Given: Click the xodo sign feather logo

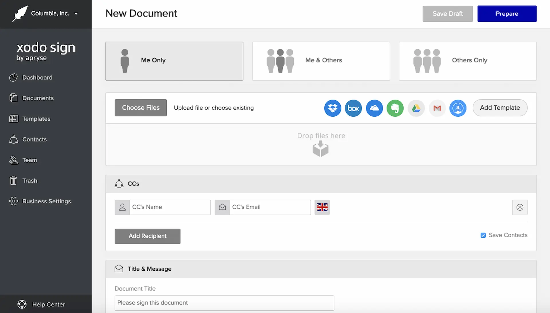Looking at the screenshot, I should 20,13.
